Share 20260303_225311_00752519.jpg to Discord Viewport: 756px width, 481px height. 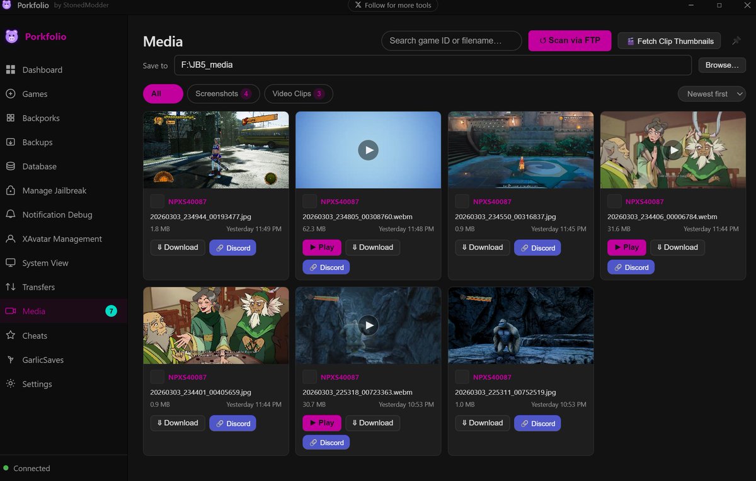coord(537,423)
